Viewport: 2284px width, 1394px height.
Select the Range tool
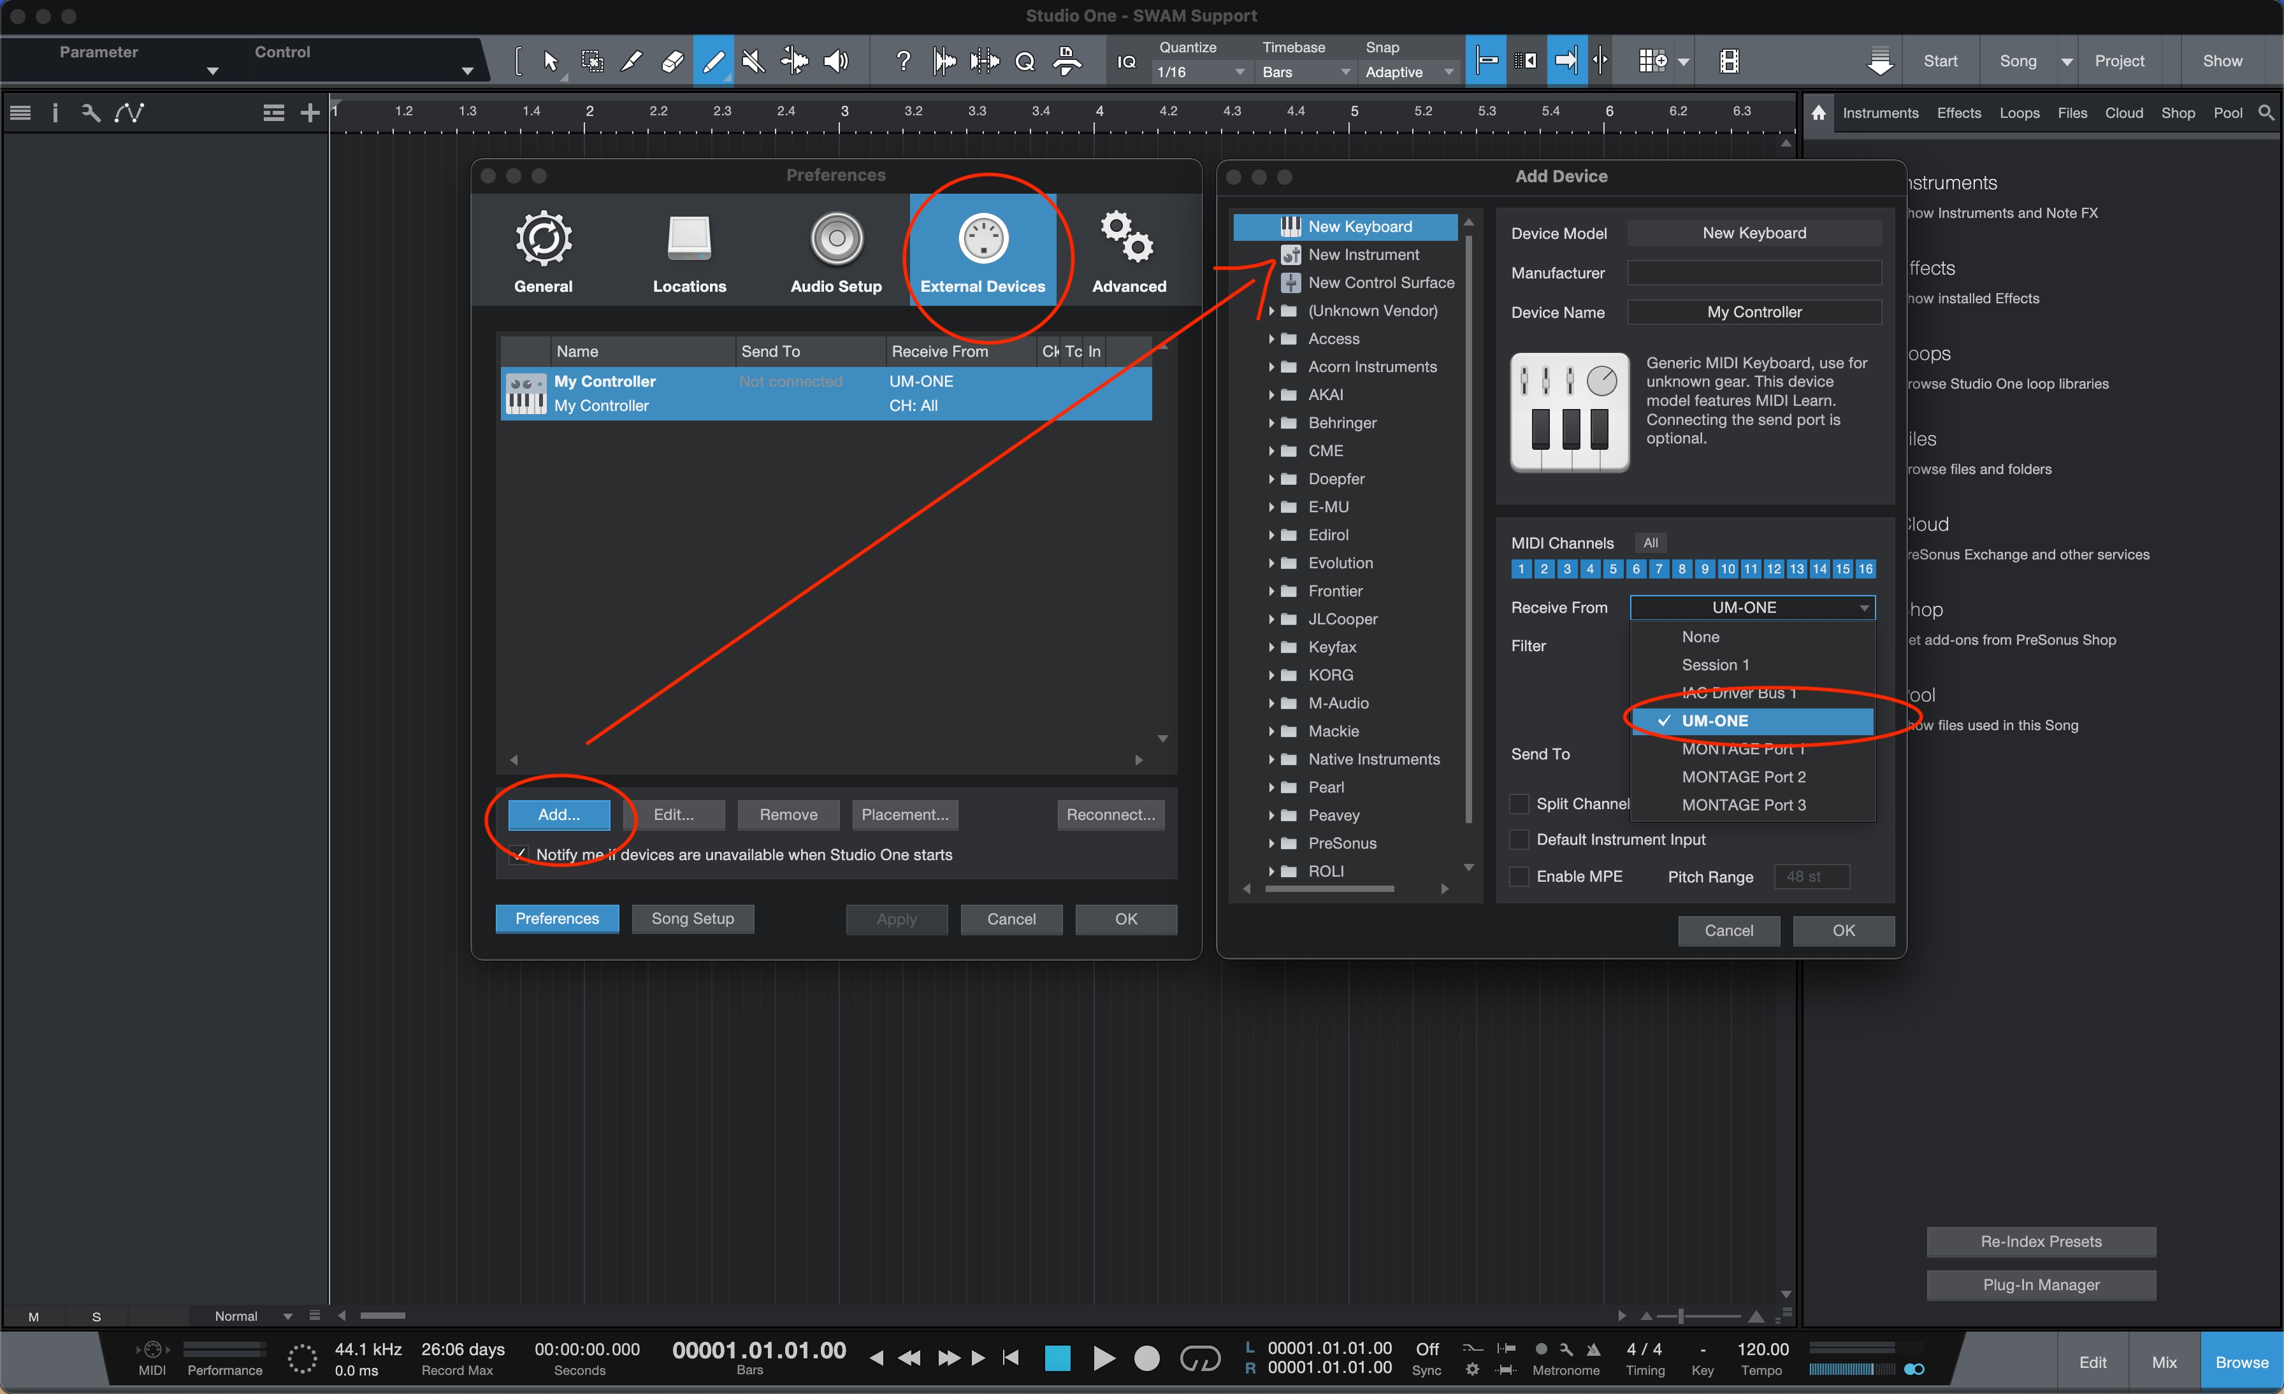(591, 61)
